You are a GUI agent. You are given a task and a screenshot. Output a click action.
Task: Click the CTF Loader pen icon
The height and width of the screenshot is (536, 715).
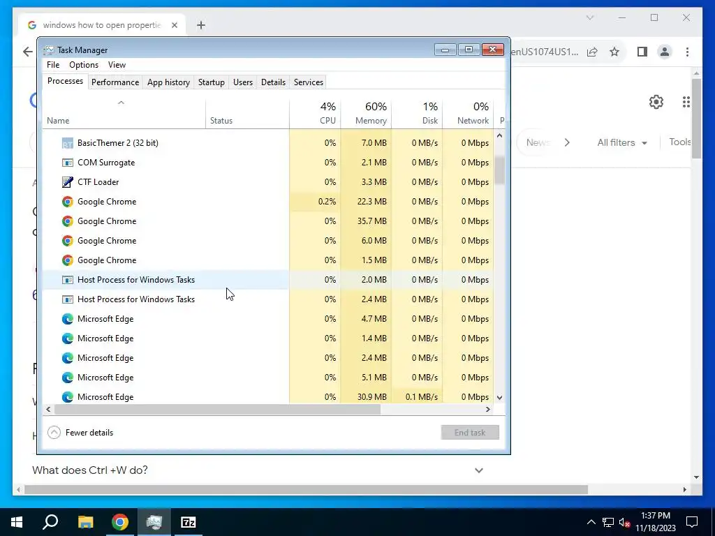(68, 182)
